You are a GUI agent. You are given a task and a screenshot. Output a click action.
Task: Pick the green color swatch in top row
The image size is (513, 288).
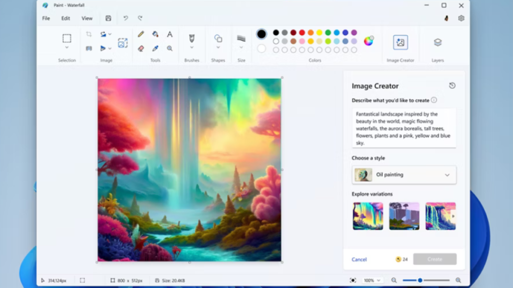point(328,32)
